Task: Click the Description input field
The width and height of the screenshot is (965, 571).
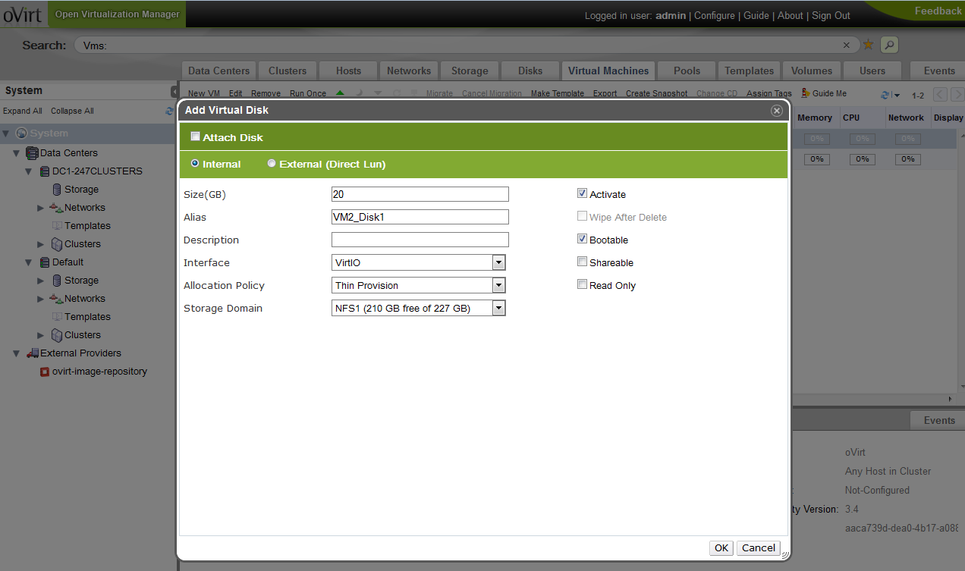Action: 420,240
